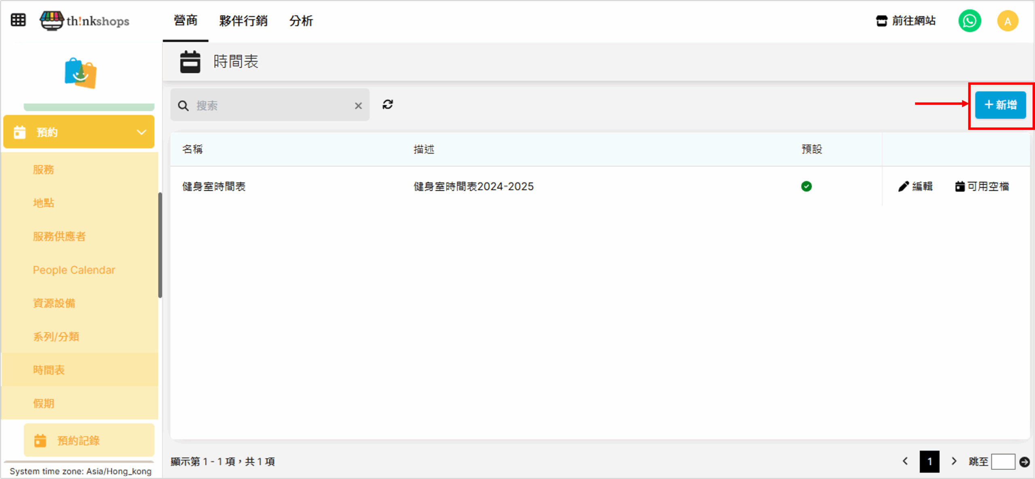Clear the search with X icon

(358, 106)
